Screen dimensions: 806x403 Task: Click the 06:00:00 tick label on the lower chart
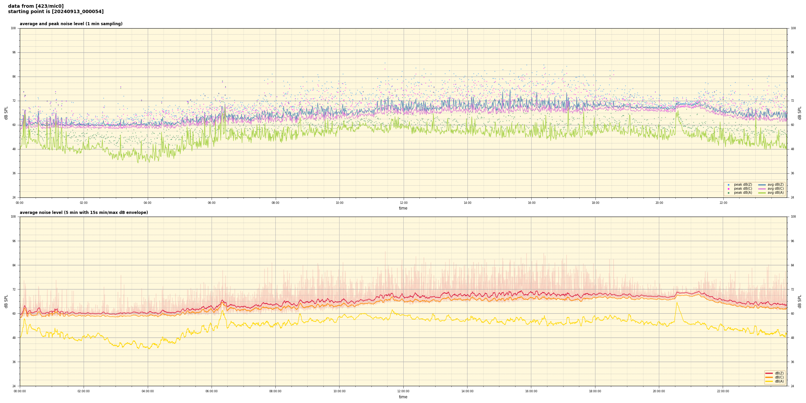point(211,391)
